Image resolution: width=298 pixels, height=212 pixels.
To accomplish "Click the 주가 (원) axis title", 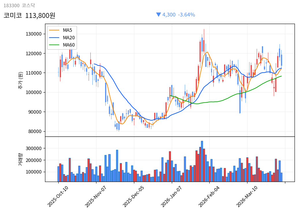I will (x=20, y=80).
